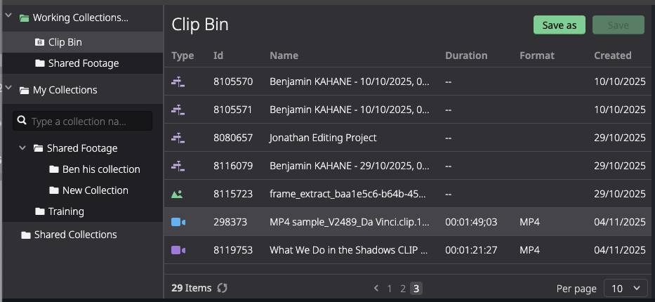Image resolution: width=655 pixels, height=302 pixels.
Task: Click id 8119753 in the table
Action: point(233,250)
